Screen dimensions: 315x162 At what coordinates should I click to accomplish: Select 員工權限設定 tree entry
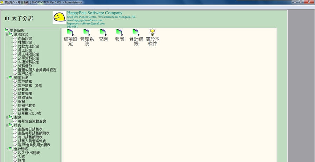coord(28,54)
